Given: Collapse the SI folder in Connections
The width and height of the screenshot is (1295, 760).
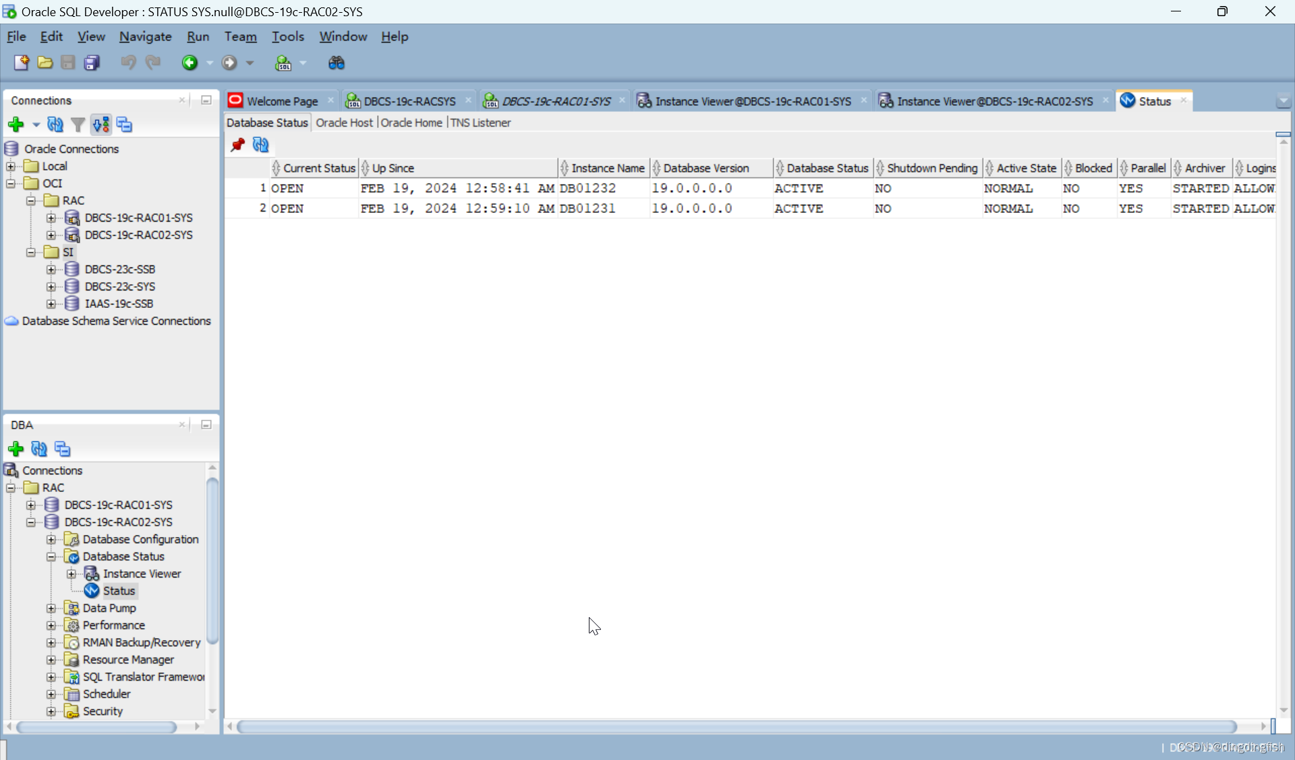Looking at the screenshot, I should pos(30,252).
